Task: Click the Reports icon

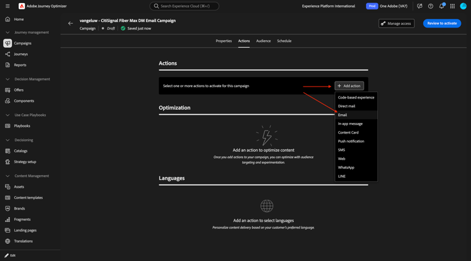Action: tap(8, 65)
